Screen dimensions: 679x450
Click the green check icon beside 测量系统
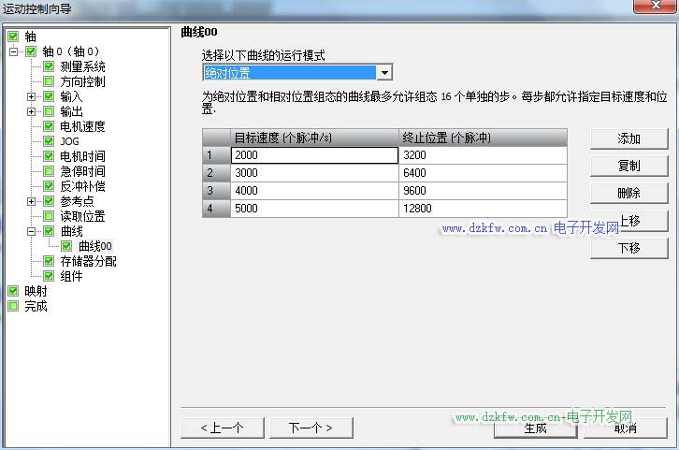click(49, 66)
